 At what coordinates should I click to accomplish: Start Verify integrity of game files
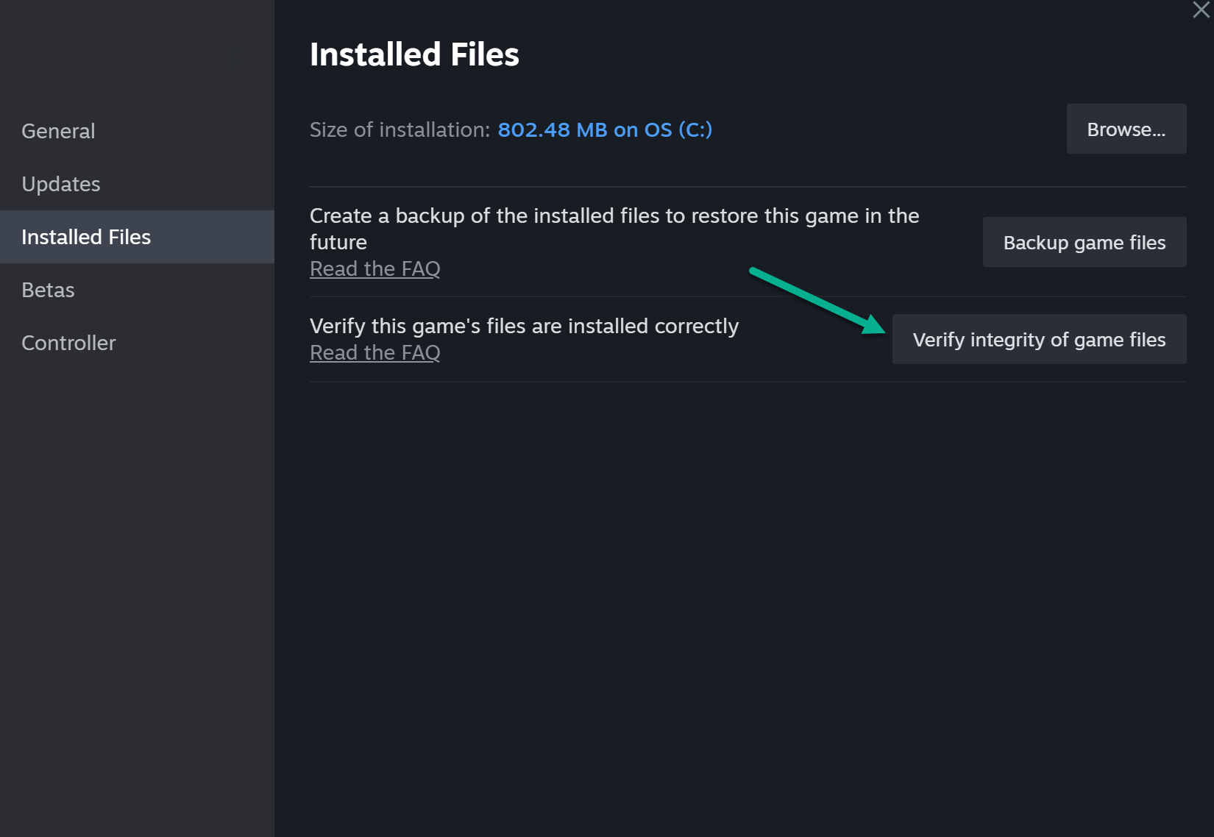[1038, 340]
